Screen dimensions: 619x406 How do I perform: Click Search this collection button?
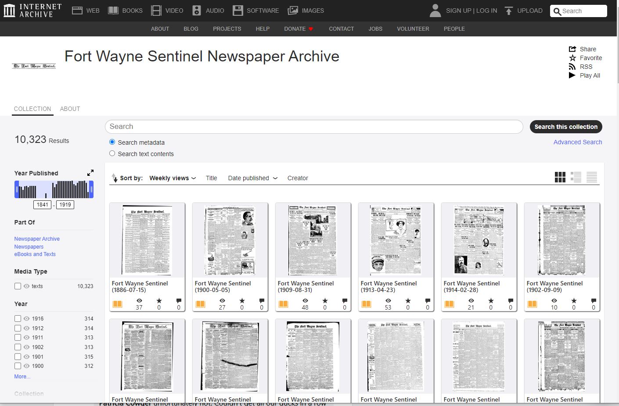[566, 127]
